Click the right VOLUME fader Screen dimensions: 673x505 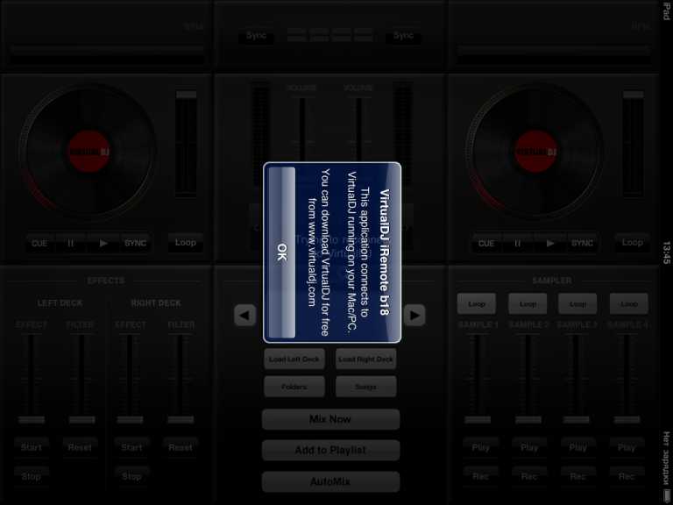[358, 129]
